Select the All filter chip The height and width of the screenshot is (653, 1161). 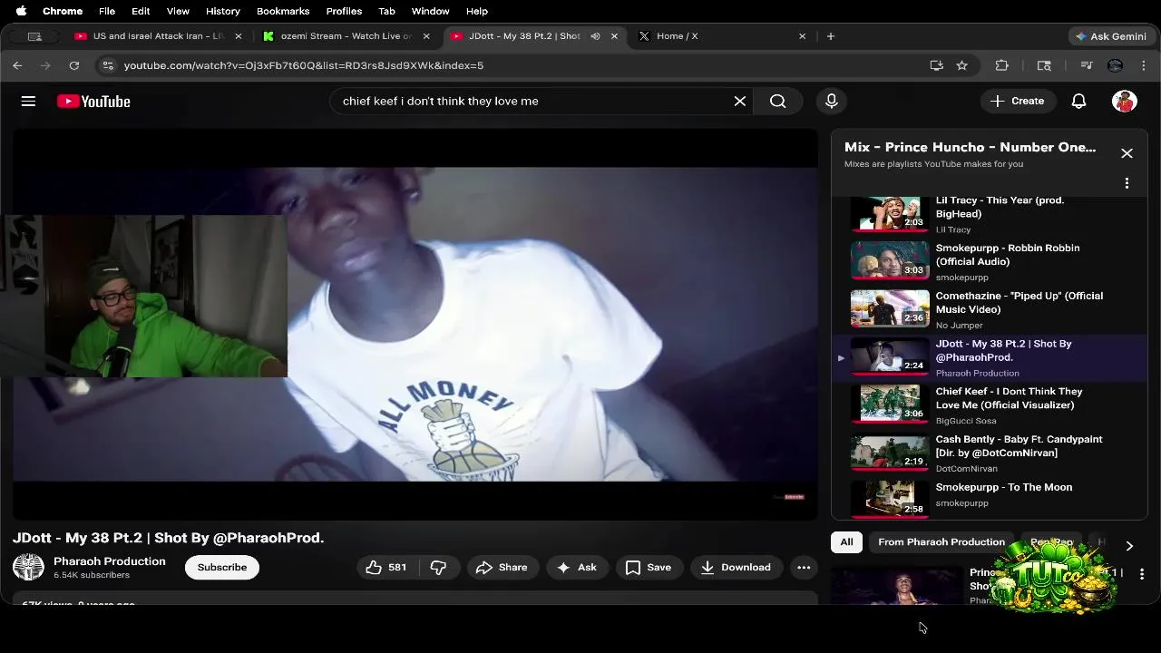pos(846,542)
